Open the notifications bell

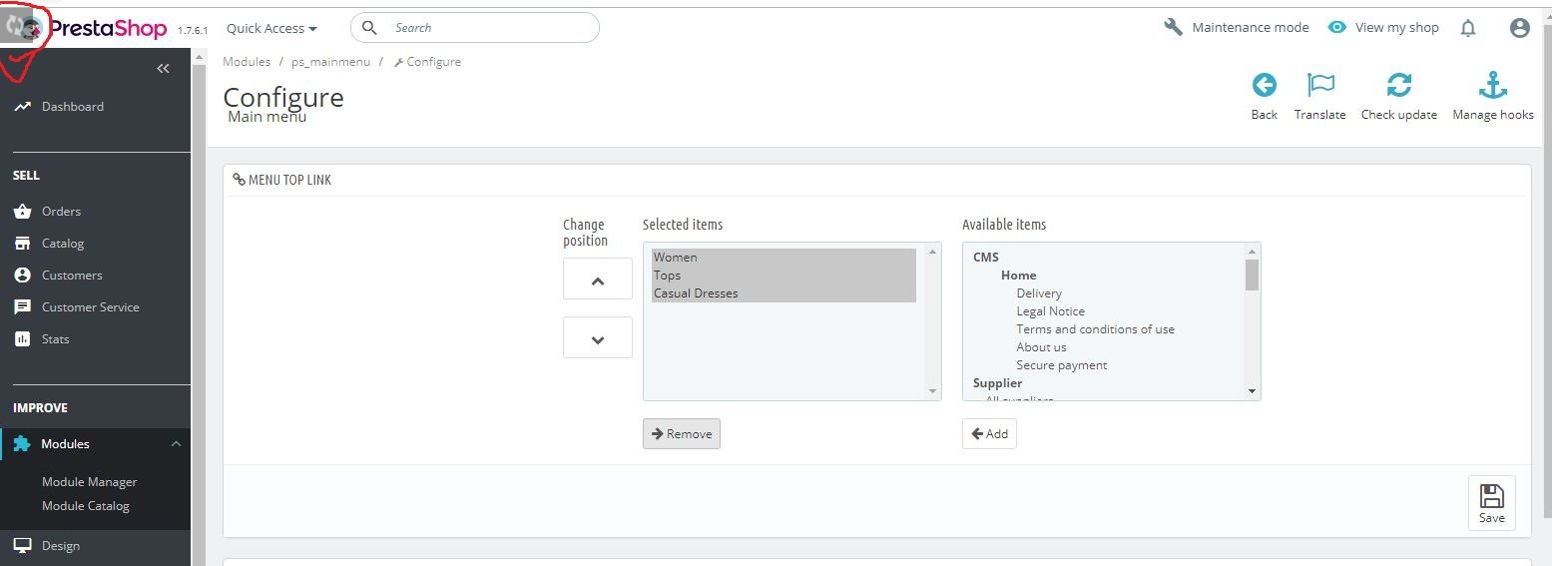(1468, 28)
